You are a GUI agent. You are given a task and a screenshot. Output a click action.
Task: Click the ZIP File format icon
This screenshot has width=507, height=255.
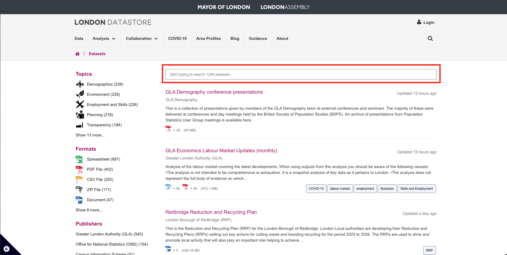pos(79,190)
